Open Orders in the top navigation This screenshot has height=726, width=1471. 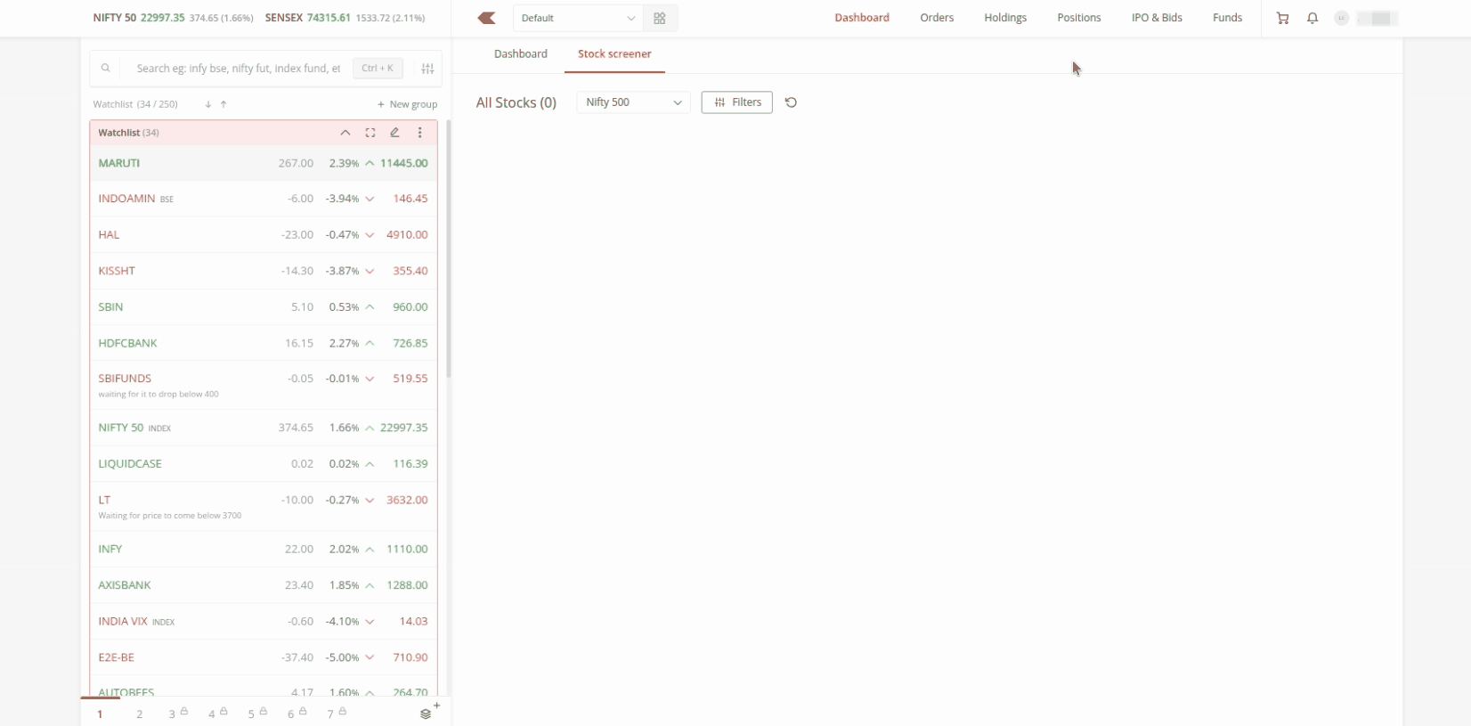(x=937, y=18)
